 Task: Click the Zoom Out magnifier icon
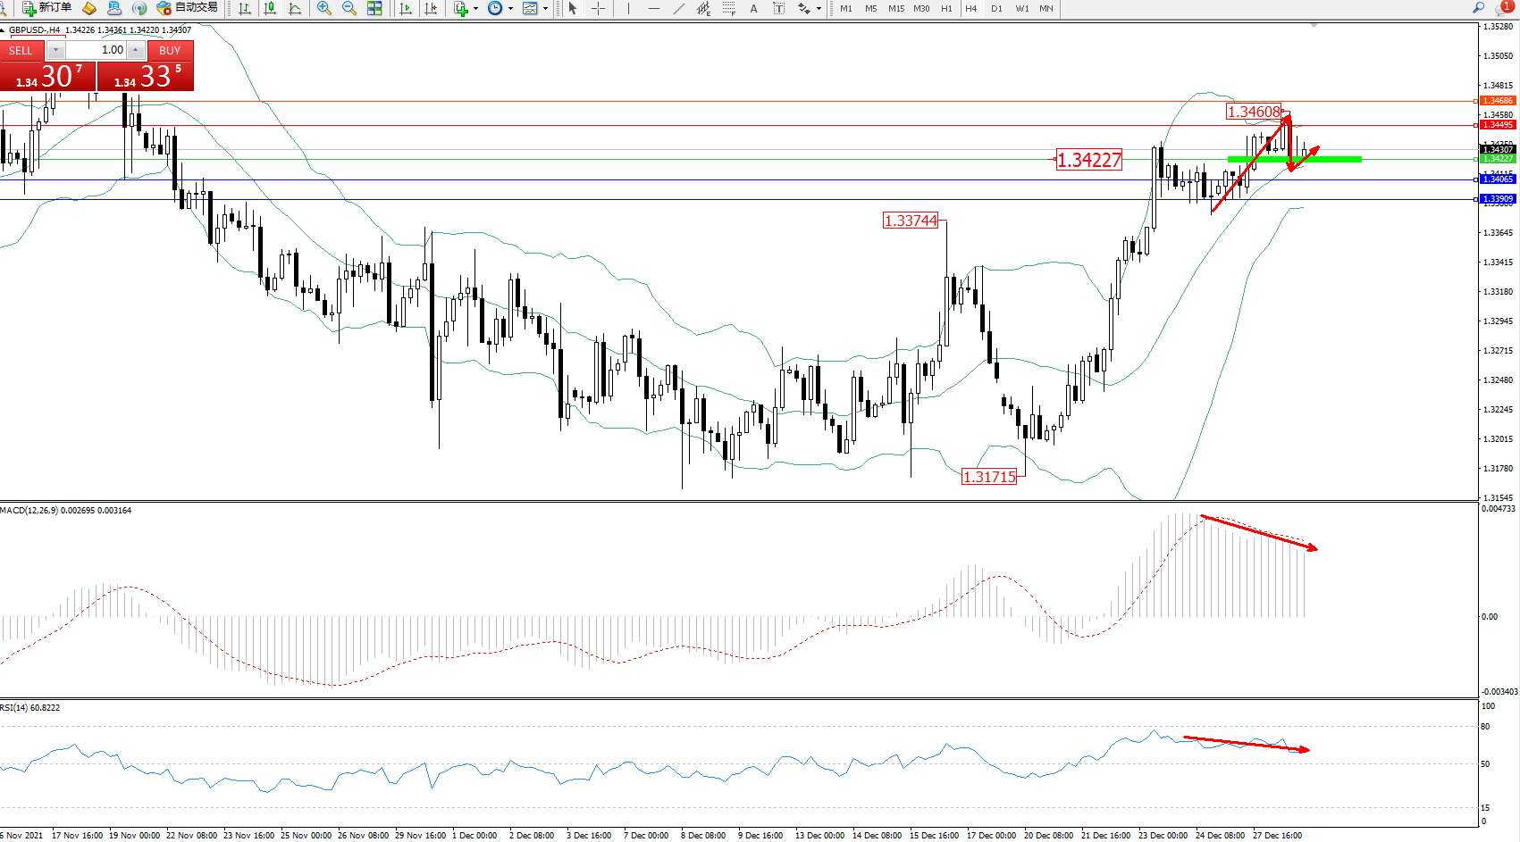pos(349,8)
